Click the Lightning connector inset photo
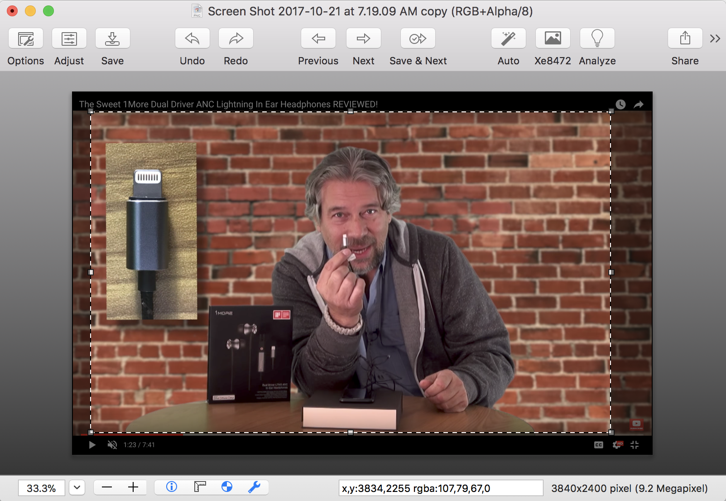Image resolution: width=726 pixels, height=501 pixels. tap(151, 231)
